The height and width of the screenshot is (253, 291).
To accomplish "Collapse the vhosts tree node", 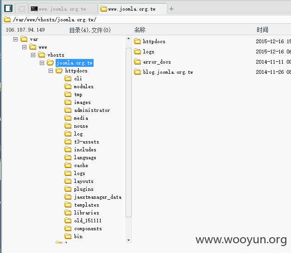I will (33, 55).
